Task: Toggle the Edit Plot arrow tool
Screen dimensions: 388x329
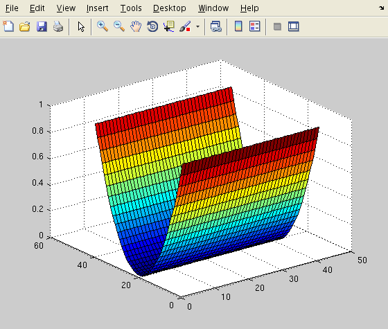Action: point(81,26)
